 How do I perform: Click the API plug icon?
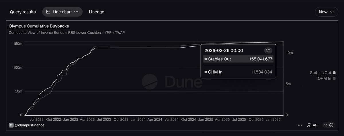tap(309, 125)
